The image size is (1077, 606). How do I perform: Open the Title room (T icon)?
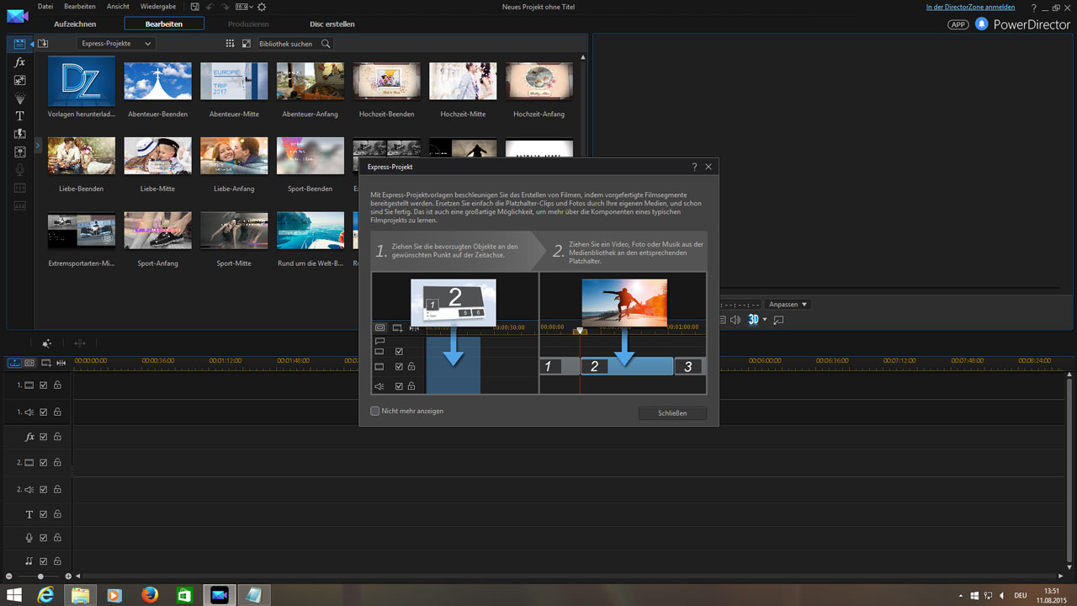[20, 116]
